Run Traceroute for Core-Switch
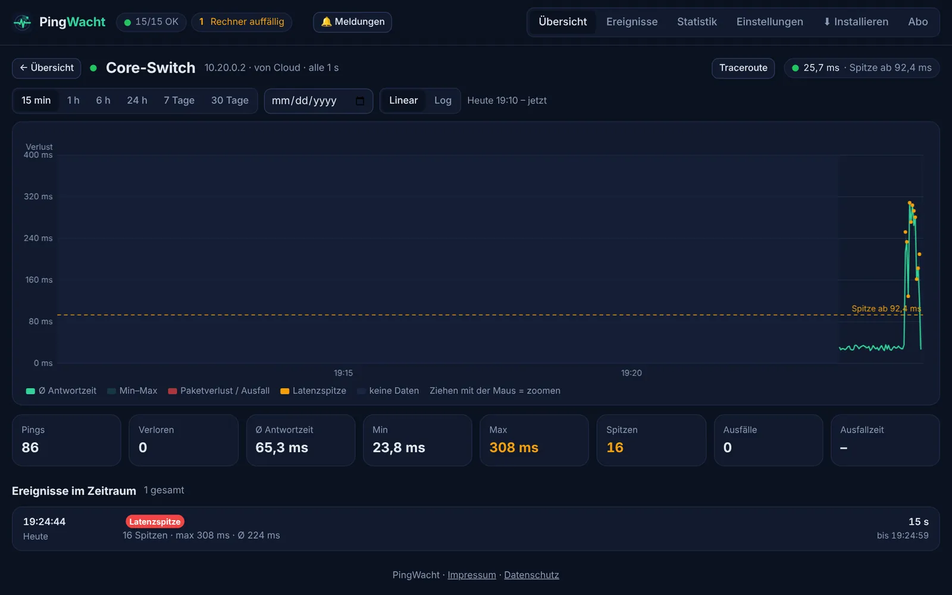Viewport: 952px width, 595px height. click(x=743, y=68)
